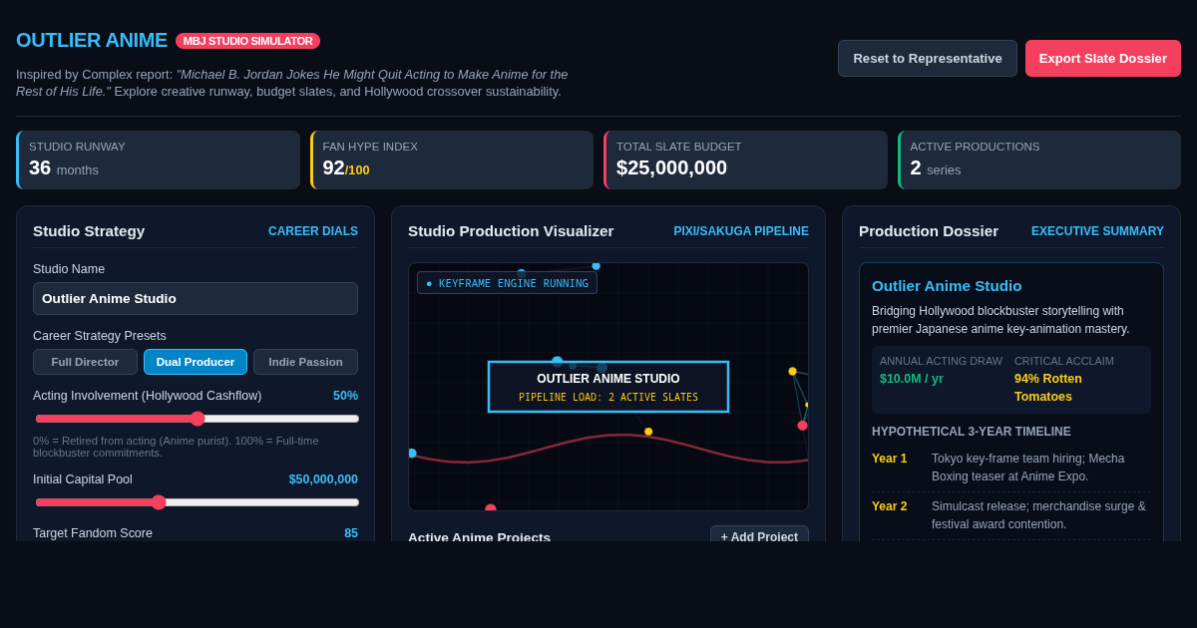Choose the Dual Producer preset

click(196, 362)
